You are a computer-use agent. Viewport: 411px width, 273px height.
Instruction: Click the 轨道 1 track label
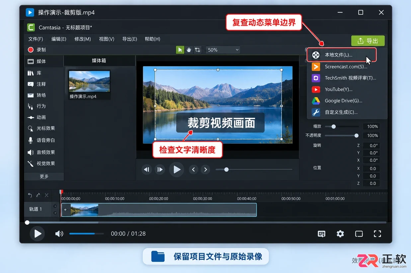(36, 209)
